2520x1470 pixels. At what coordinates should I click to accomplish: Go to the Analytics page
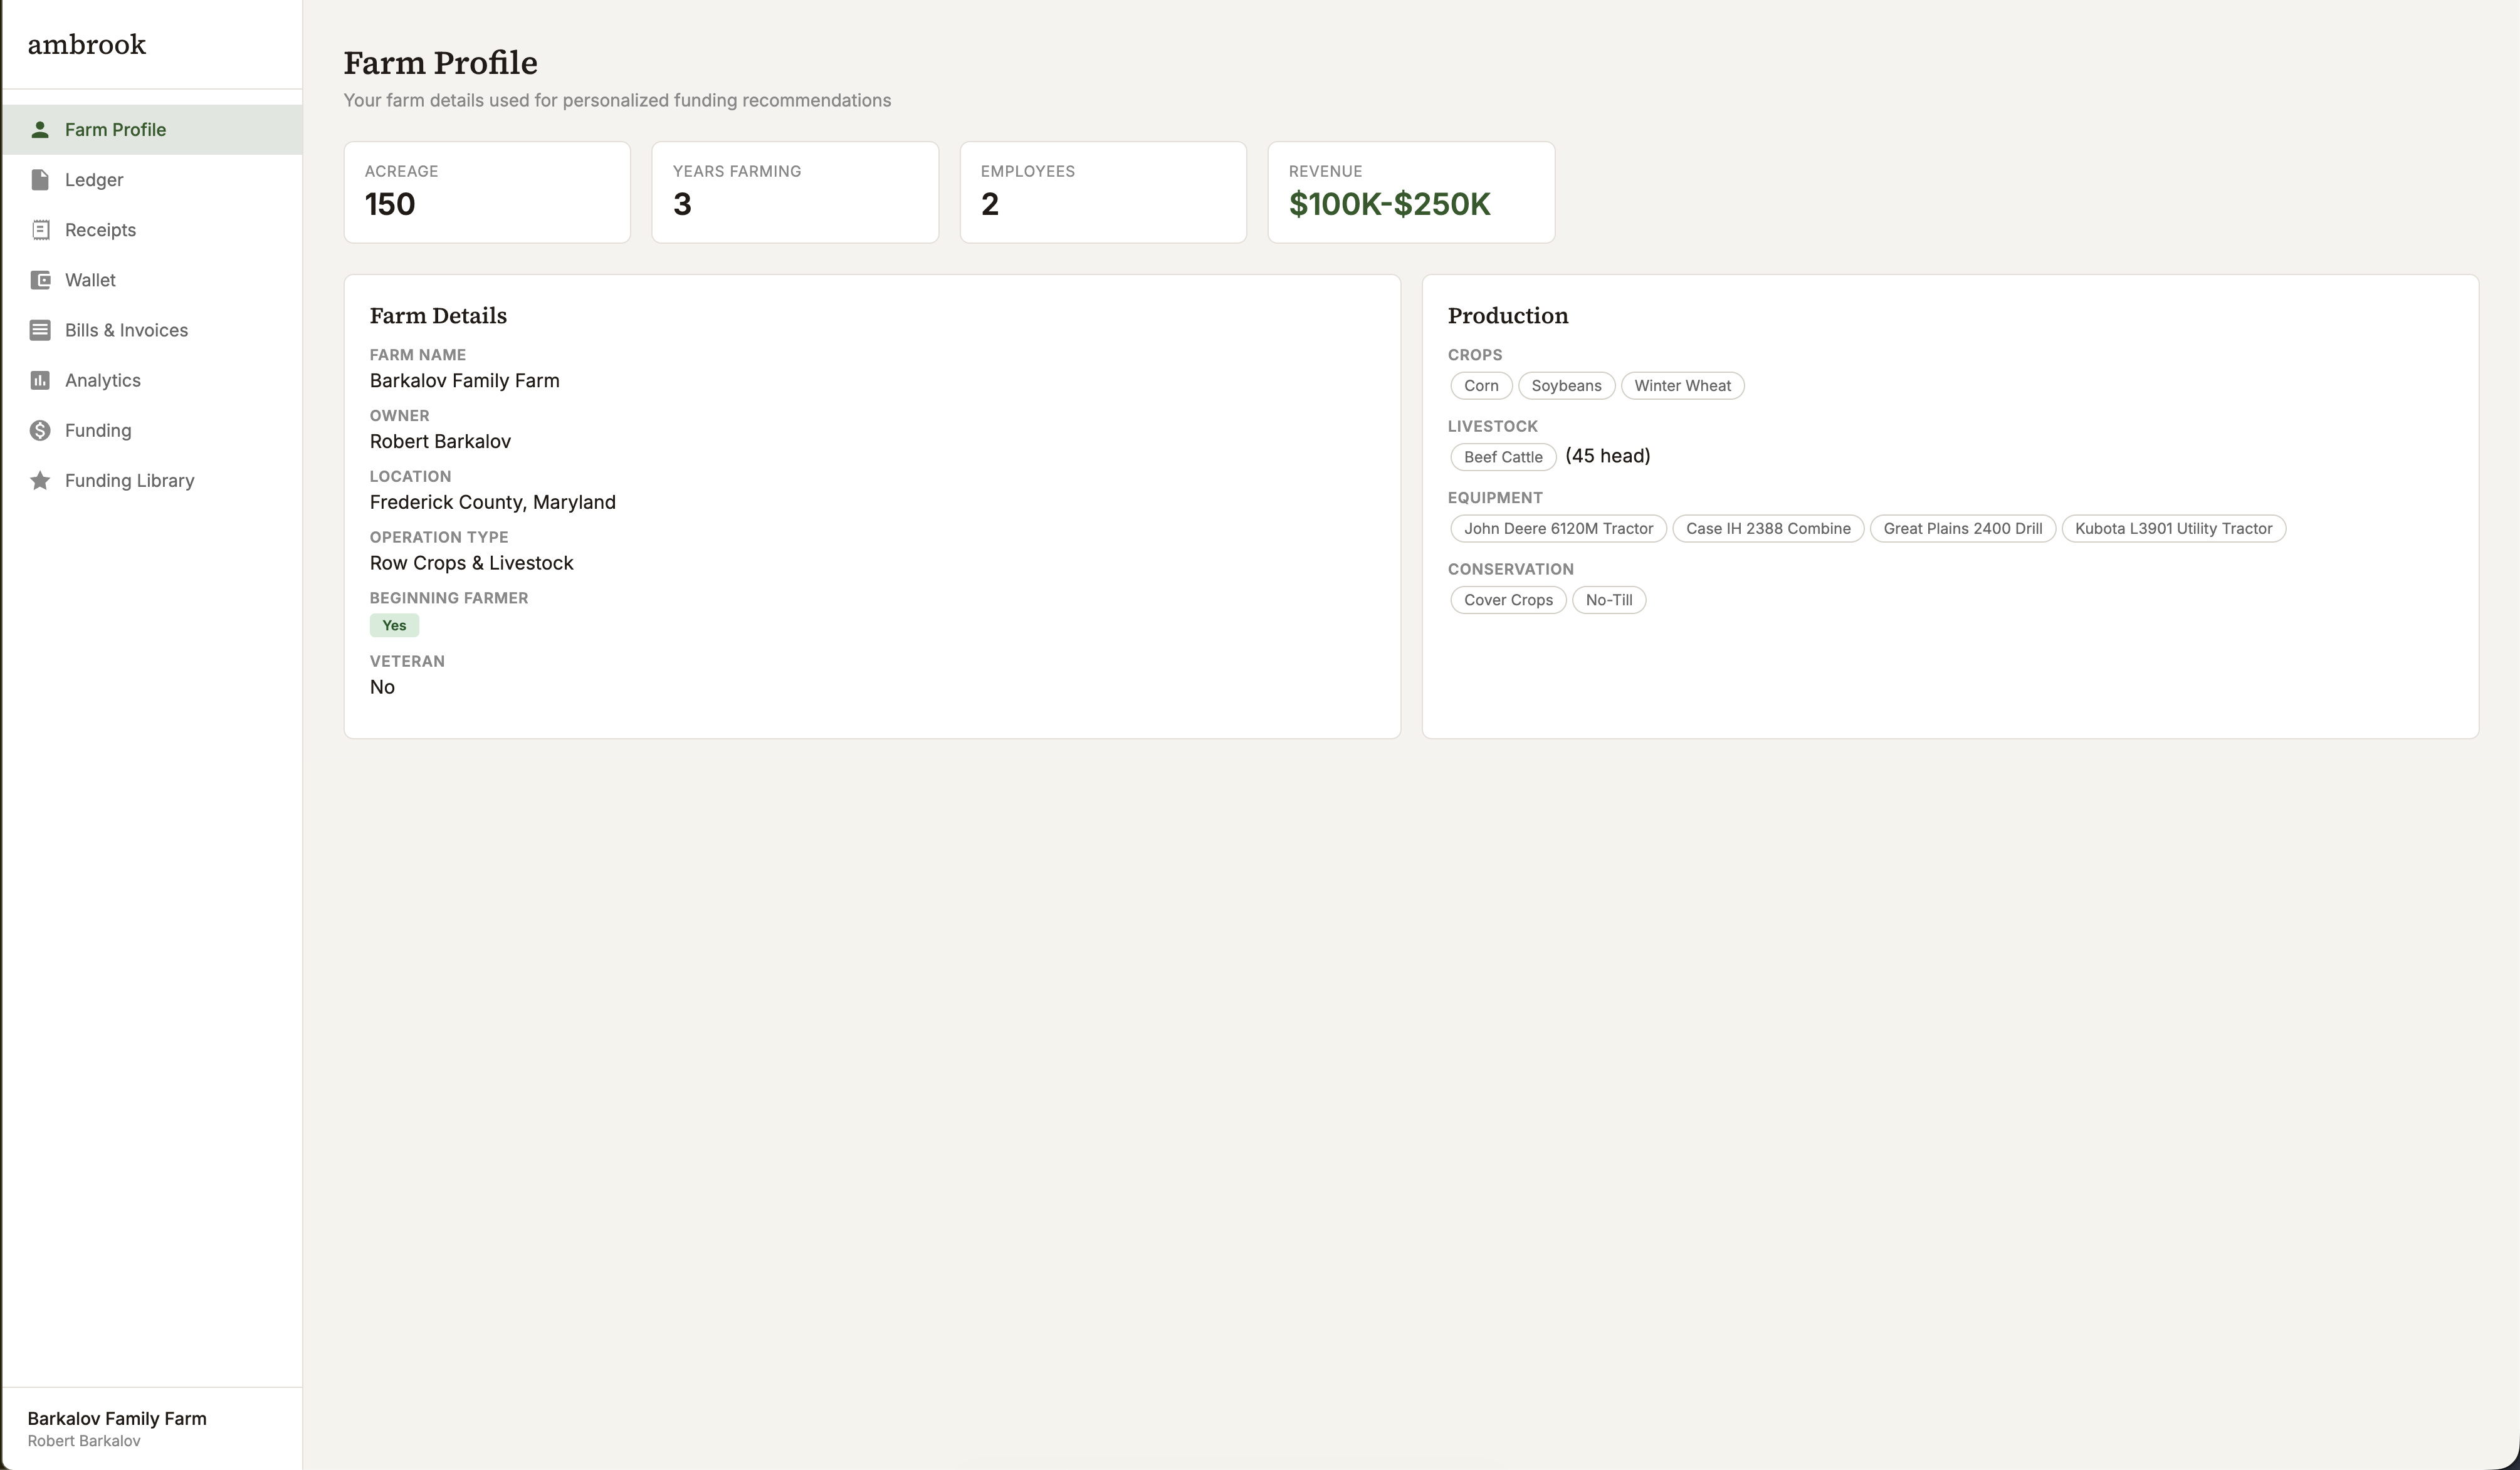(103, 381)
